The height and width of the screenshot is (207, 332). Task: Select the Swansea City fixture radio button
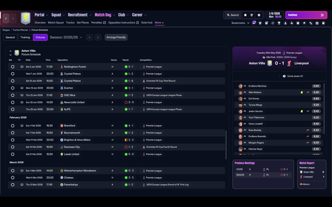point(12,147)
